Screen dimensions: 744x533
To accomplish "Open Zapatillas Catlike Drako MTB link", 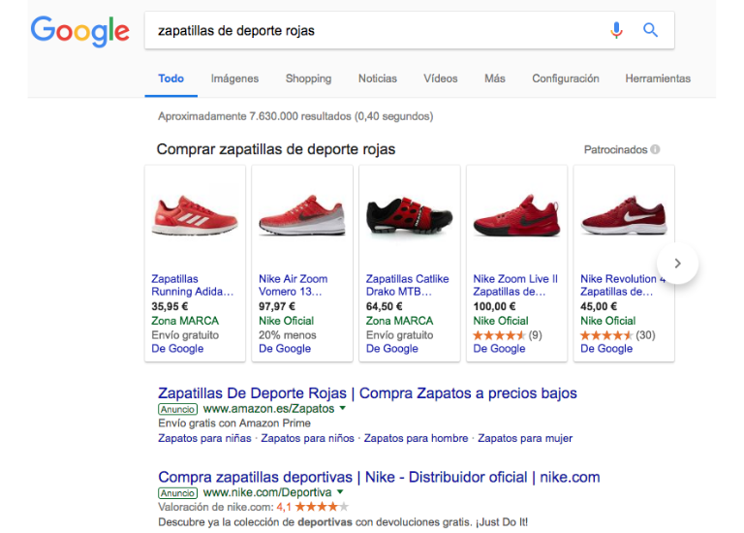I will [407, 285].
